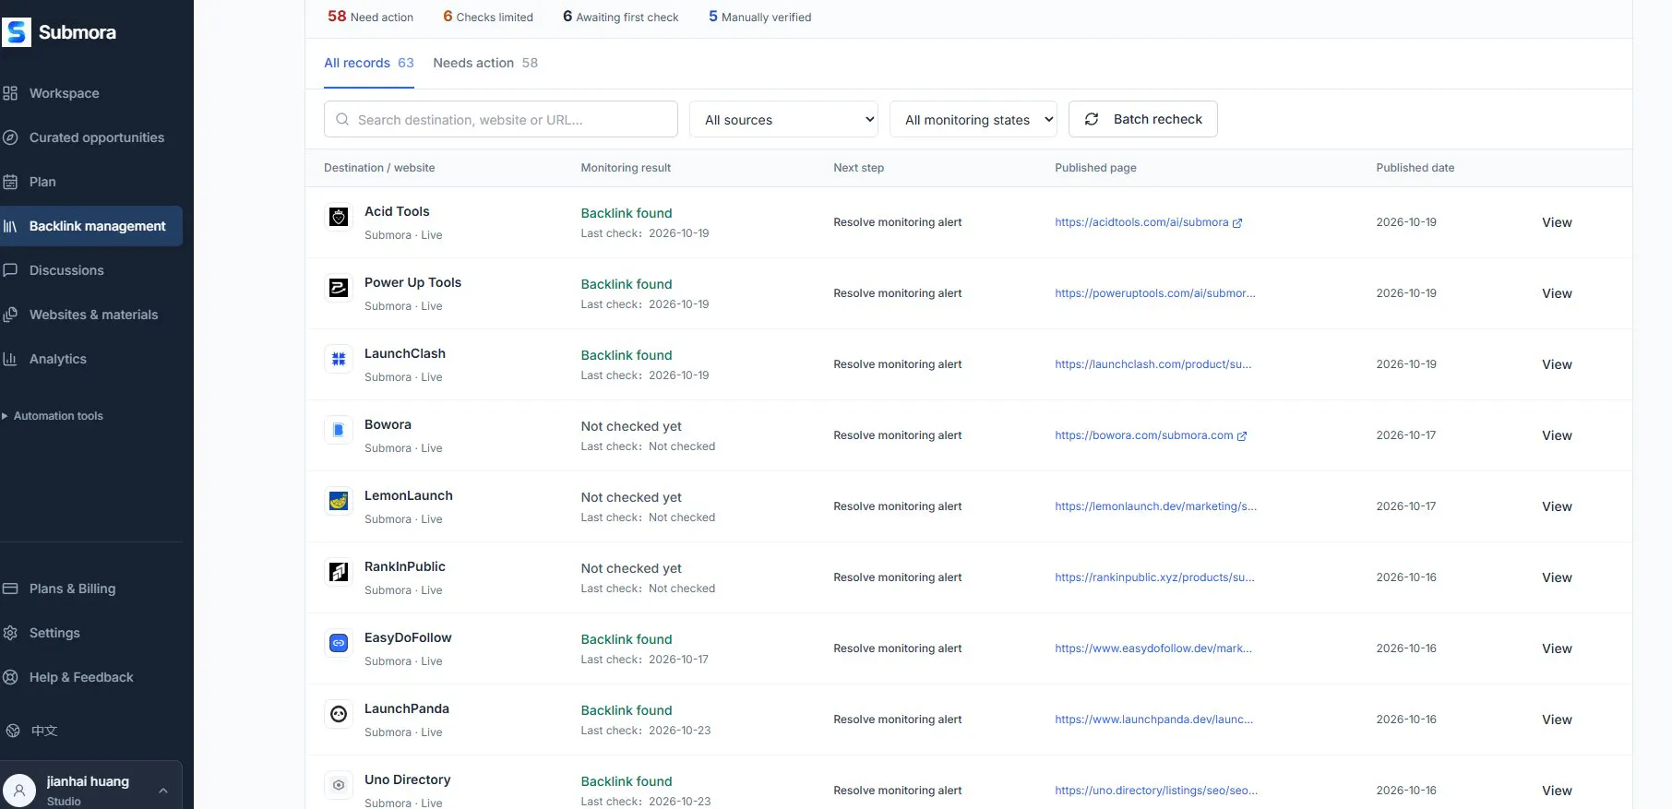Switch to the Needs action tab
This screenshot has height=809, width=1672.
485,63
